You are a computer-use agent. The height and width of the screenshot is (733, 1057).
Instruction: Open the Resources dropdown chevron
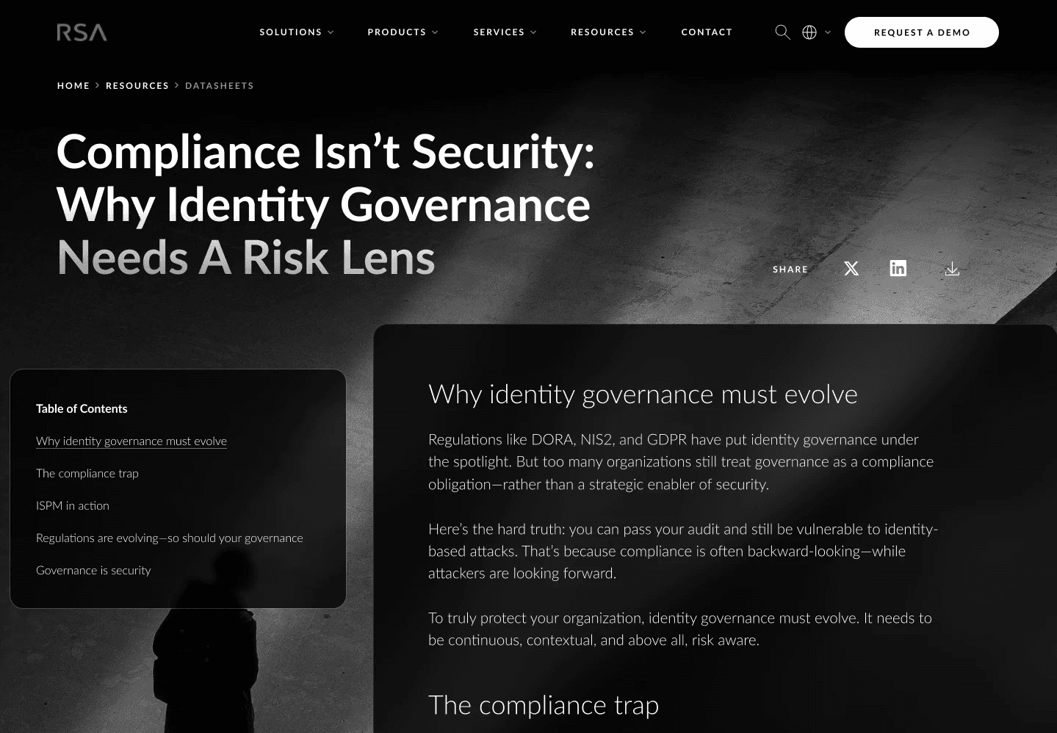pyautogui.click(x=643, y=32)
